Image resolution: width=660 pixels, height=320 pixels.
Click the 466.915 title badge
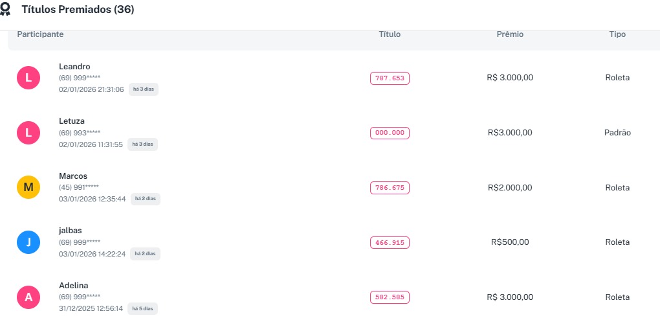(x=390, y=242)
